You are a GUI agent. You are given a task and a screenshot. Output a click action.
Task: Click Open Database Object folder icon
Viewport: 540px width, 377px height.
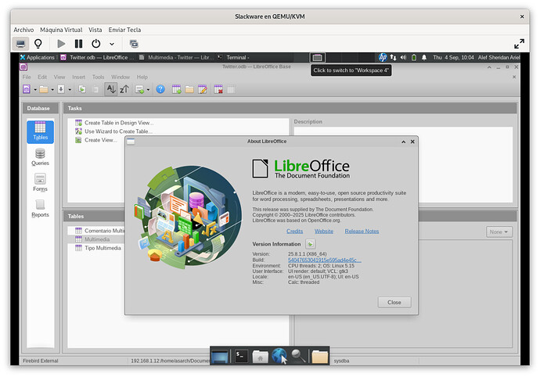point(189,89)
